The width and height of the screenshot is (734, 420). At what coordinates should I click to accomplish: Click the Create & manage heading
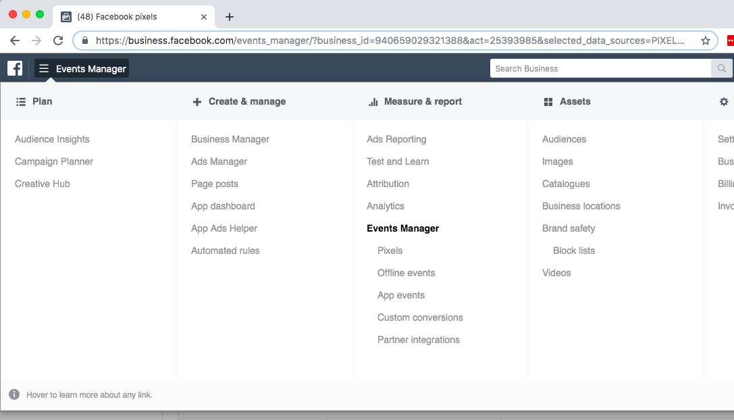tap(247, 101)
